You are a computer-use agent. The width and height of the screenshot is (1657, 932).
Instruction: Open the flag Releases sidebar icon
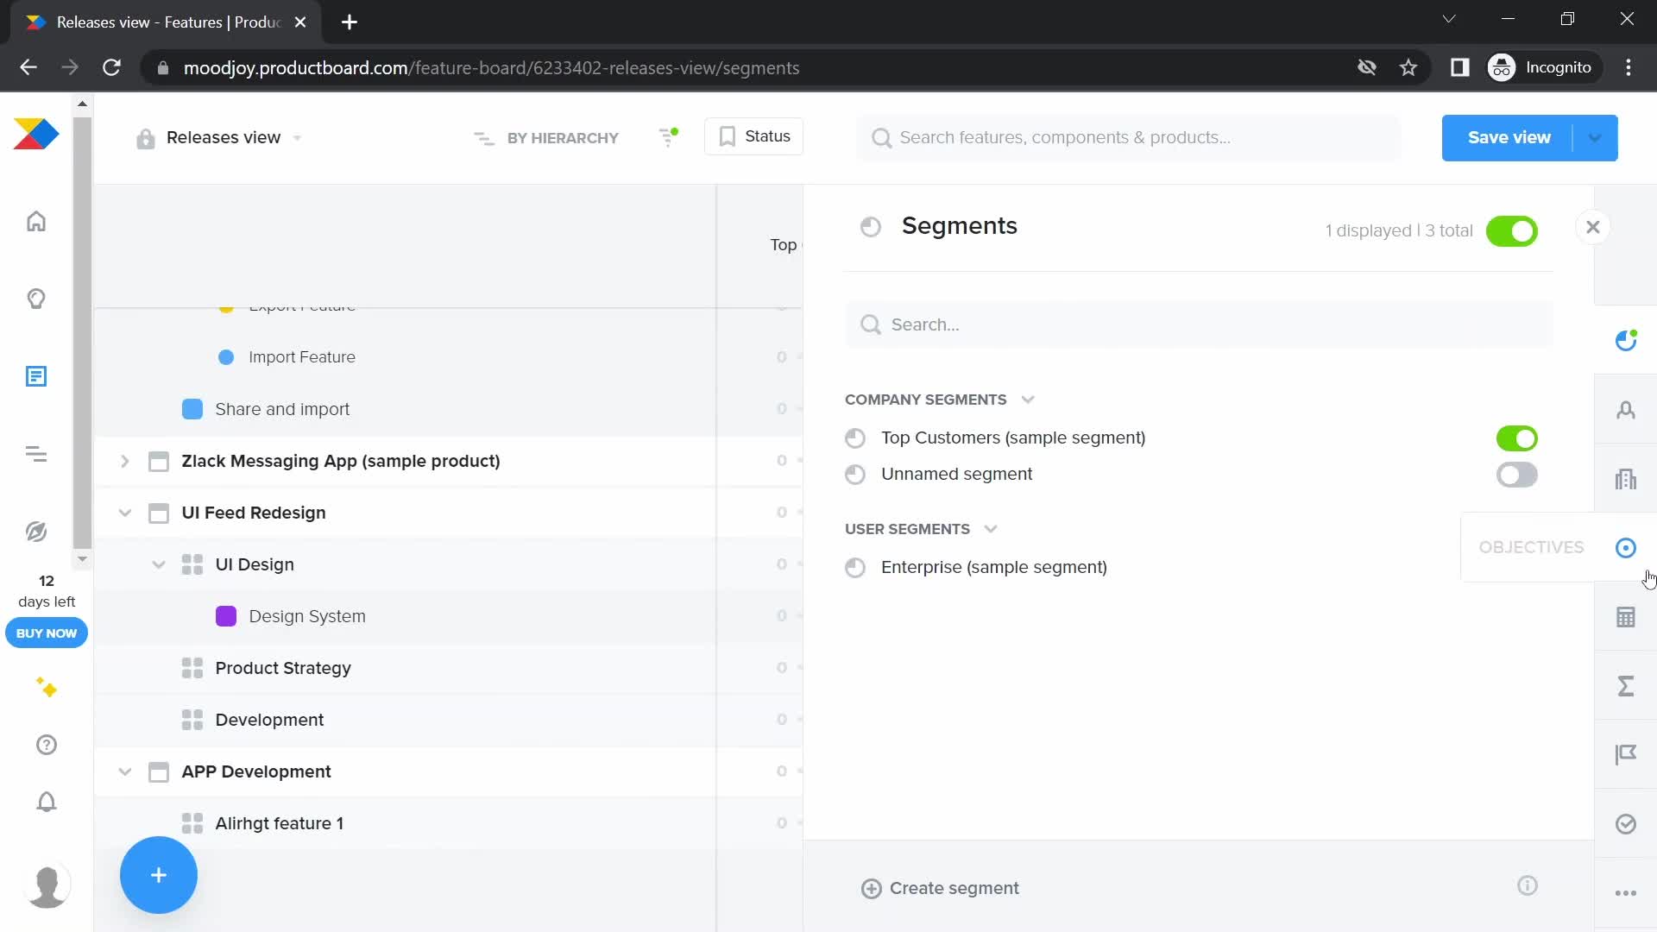[1626, 755]
